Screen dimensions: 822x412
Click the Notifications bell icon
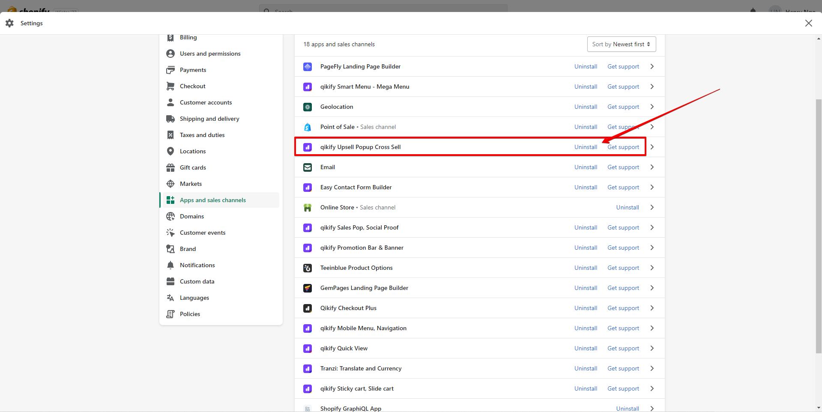tap(170, 265)
